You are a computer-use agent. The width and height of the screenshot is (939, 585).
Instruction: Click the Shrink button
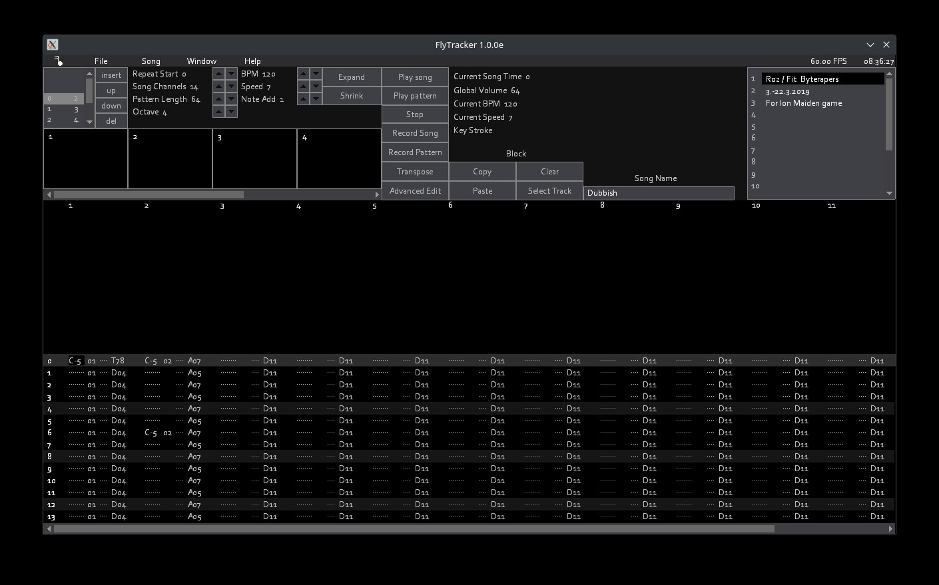point(352,96)
